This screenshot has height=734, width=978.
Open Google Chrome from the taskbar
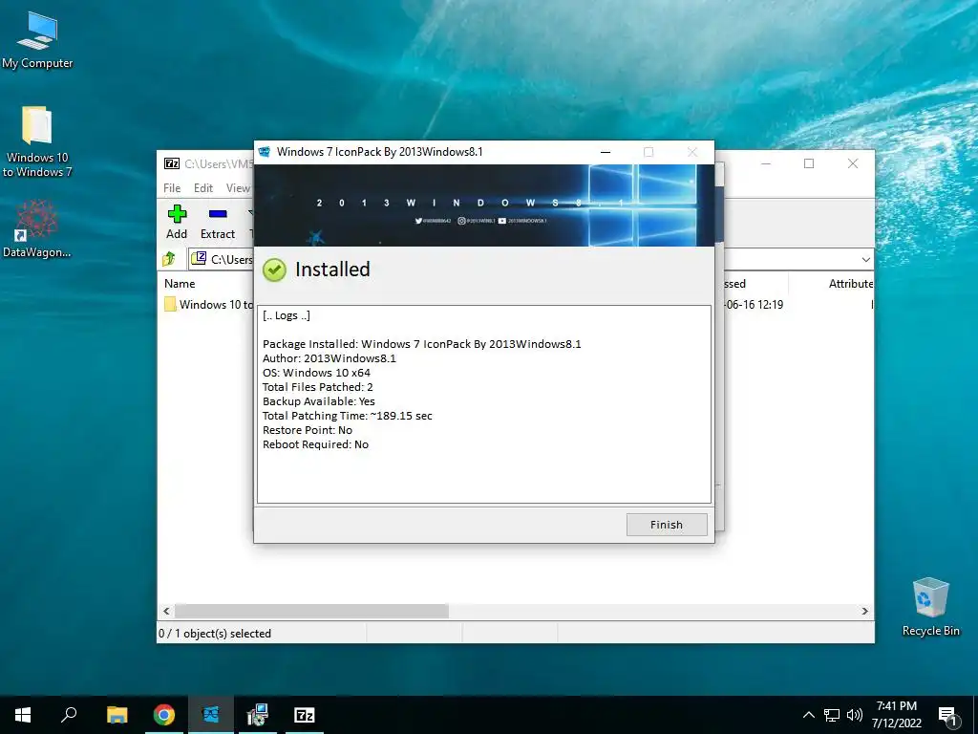164,715
